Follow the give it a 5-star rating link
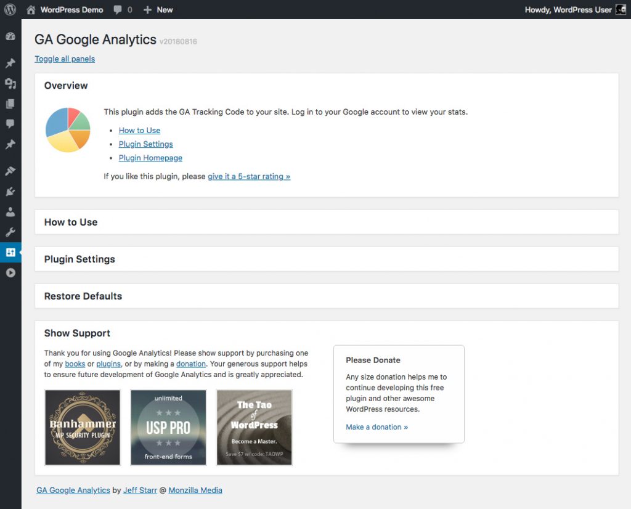The width and height of the screenshot is (631, 509). pos(249,176)
